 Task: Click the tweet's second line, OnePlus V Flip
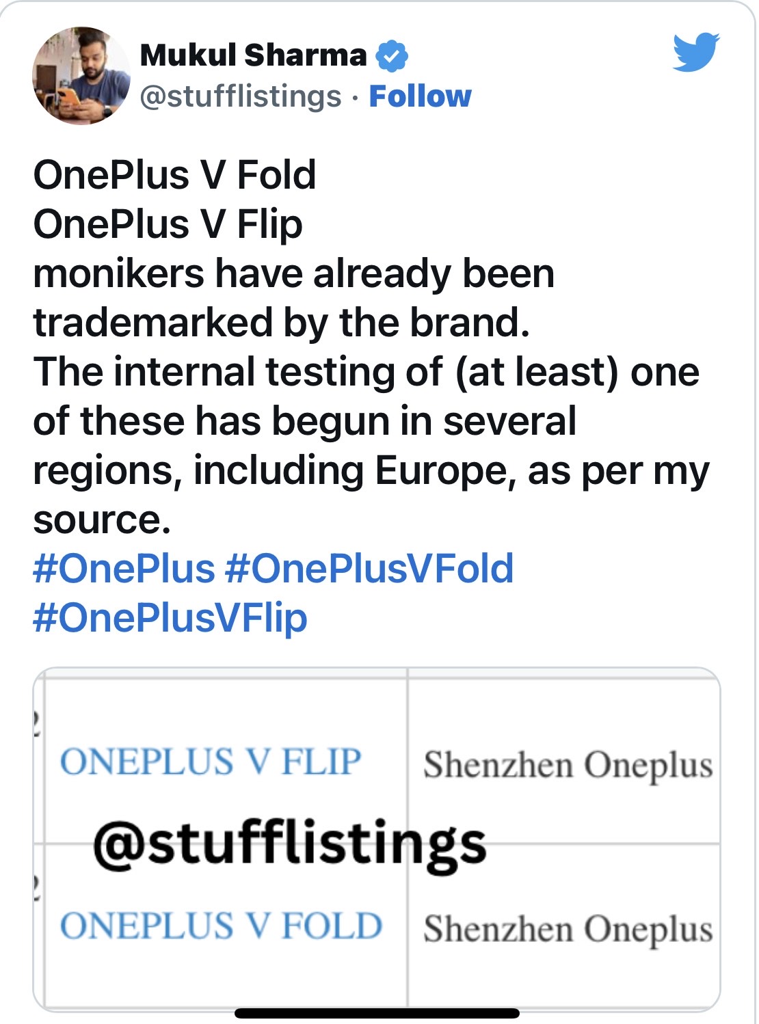(168, 224)
